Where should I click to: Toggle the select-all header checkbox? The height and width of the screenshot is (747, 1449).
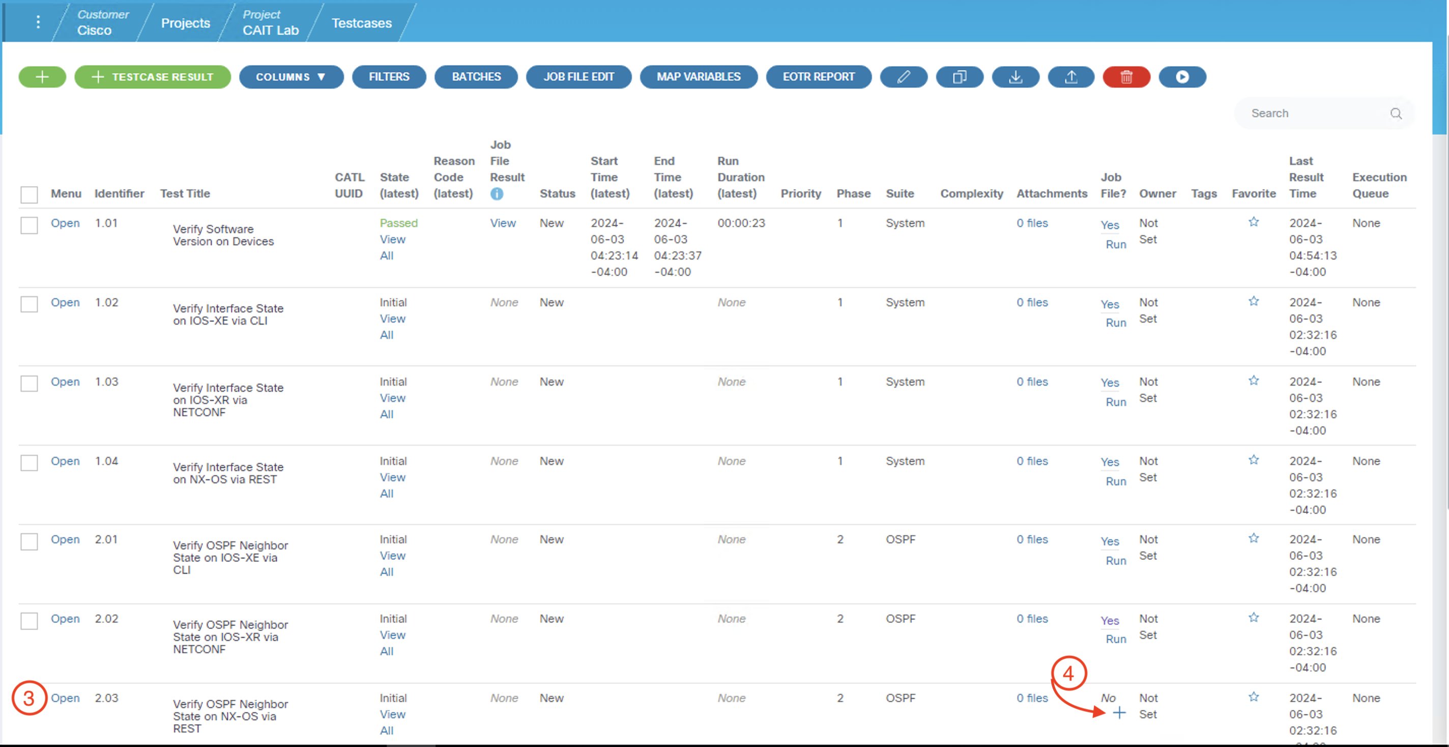click(x=29, y=194)
